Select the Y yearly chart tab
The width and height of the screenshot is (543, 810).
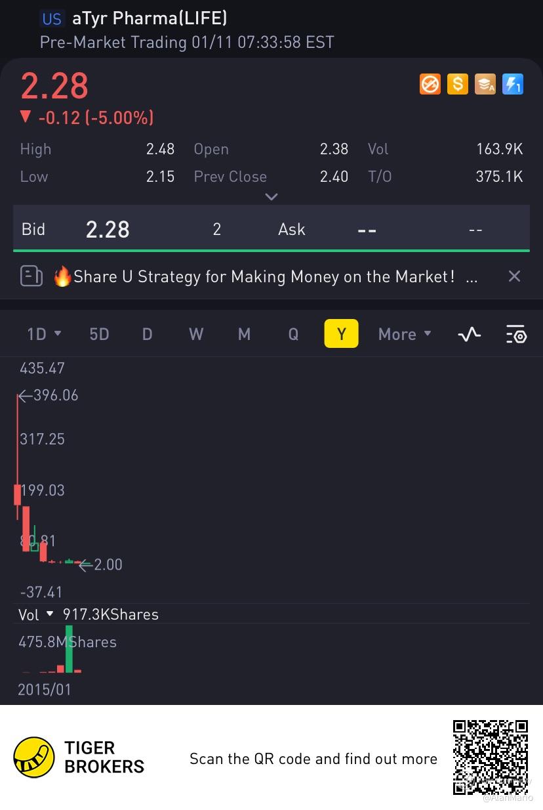[x=341, y=334]
